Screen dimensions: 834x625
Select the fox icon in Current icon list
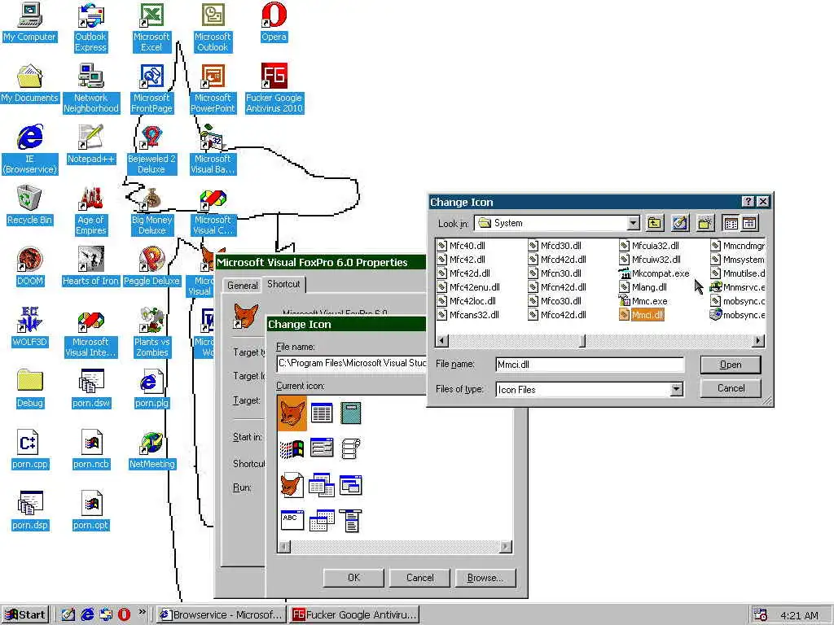[292, 413]
